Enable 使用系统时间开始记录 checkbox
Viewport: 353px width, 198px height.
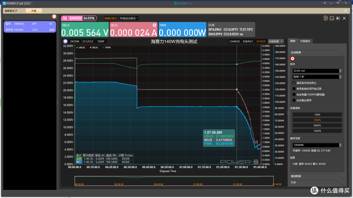[x=294, y=89]
